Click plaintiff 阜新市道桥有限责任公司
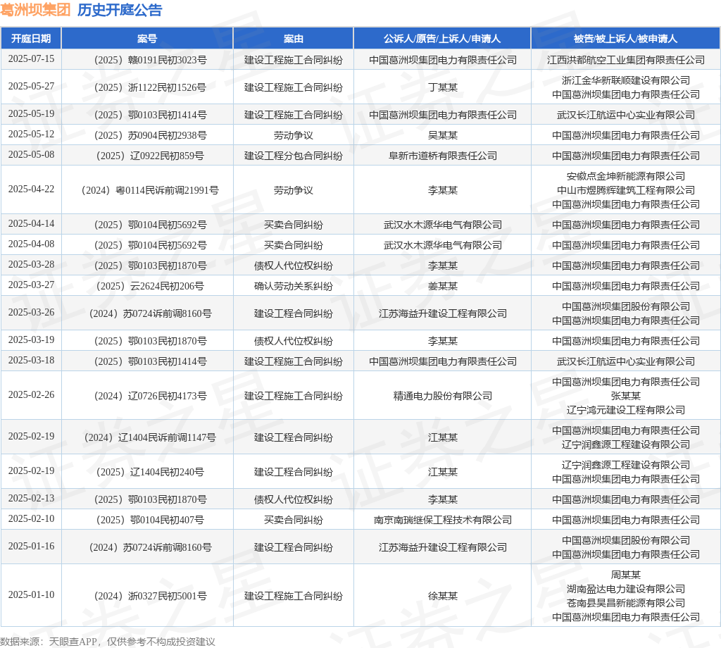This screenshot has height=648, width=721. point(443,156)
